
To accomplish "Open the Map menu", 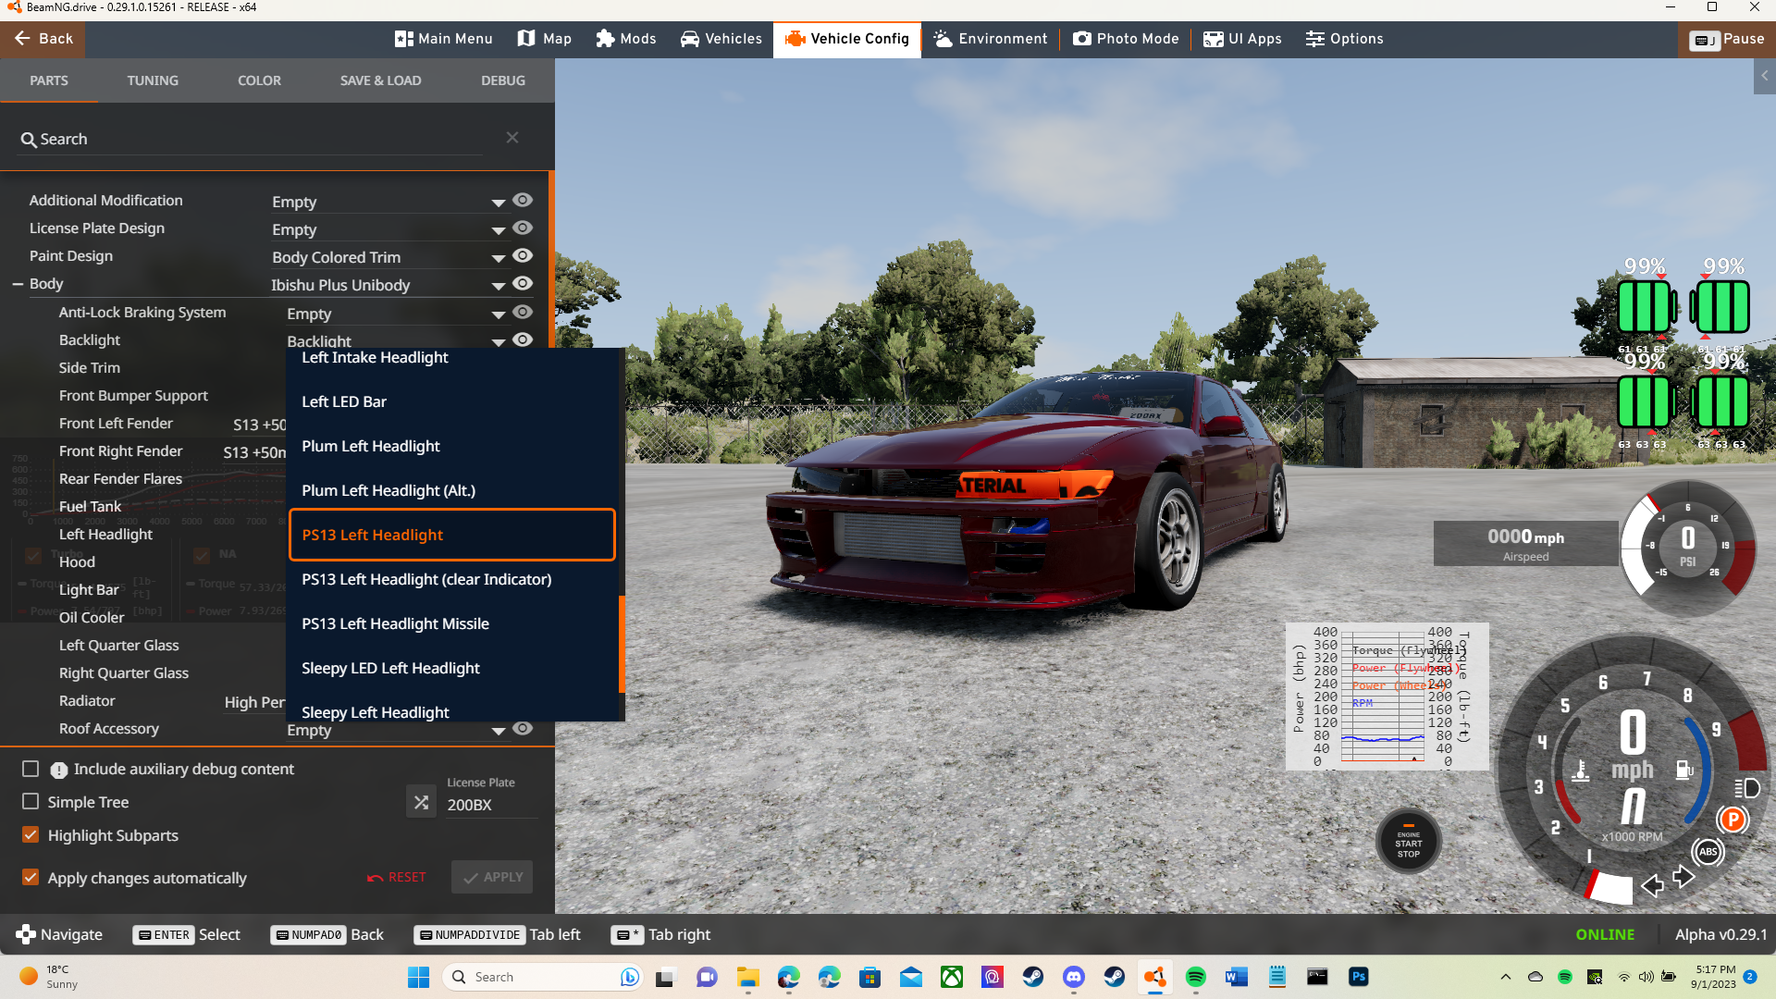I will (x=545, y=39).
